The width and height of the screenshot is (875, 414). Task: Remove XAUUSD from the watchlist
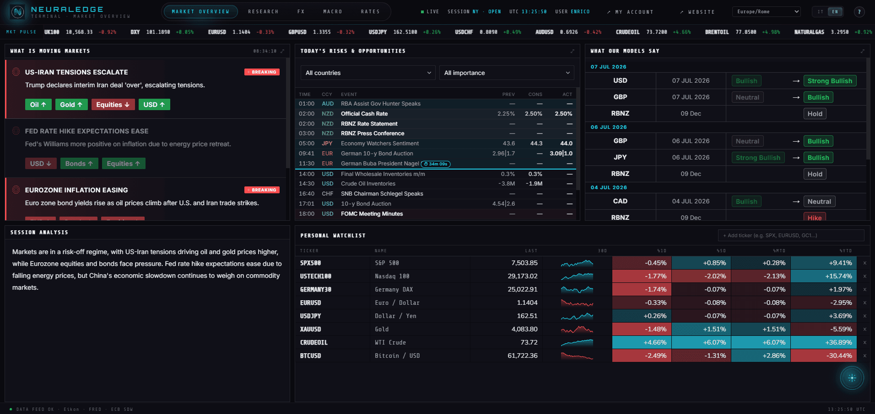[864, 329]
